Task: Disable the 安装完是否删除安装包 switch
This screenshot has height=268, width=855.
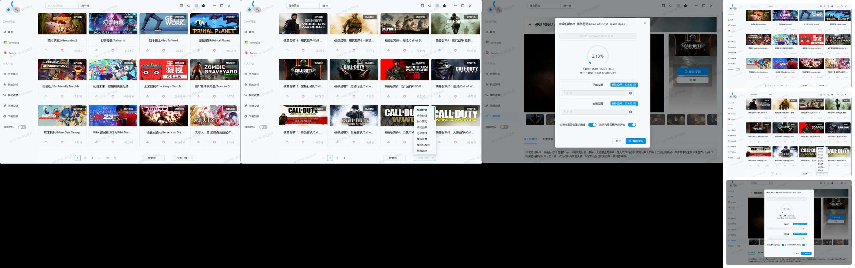Action: [x=632, y=125]
